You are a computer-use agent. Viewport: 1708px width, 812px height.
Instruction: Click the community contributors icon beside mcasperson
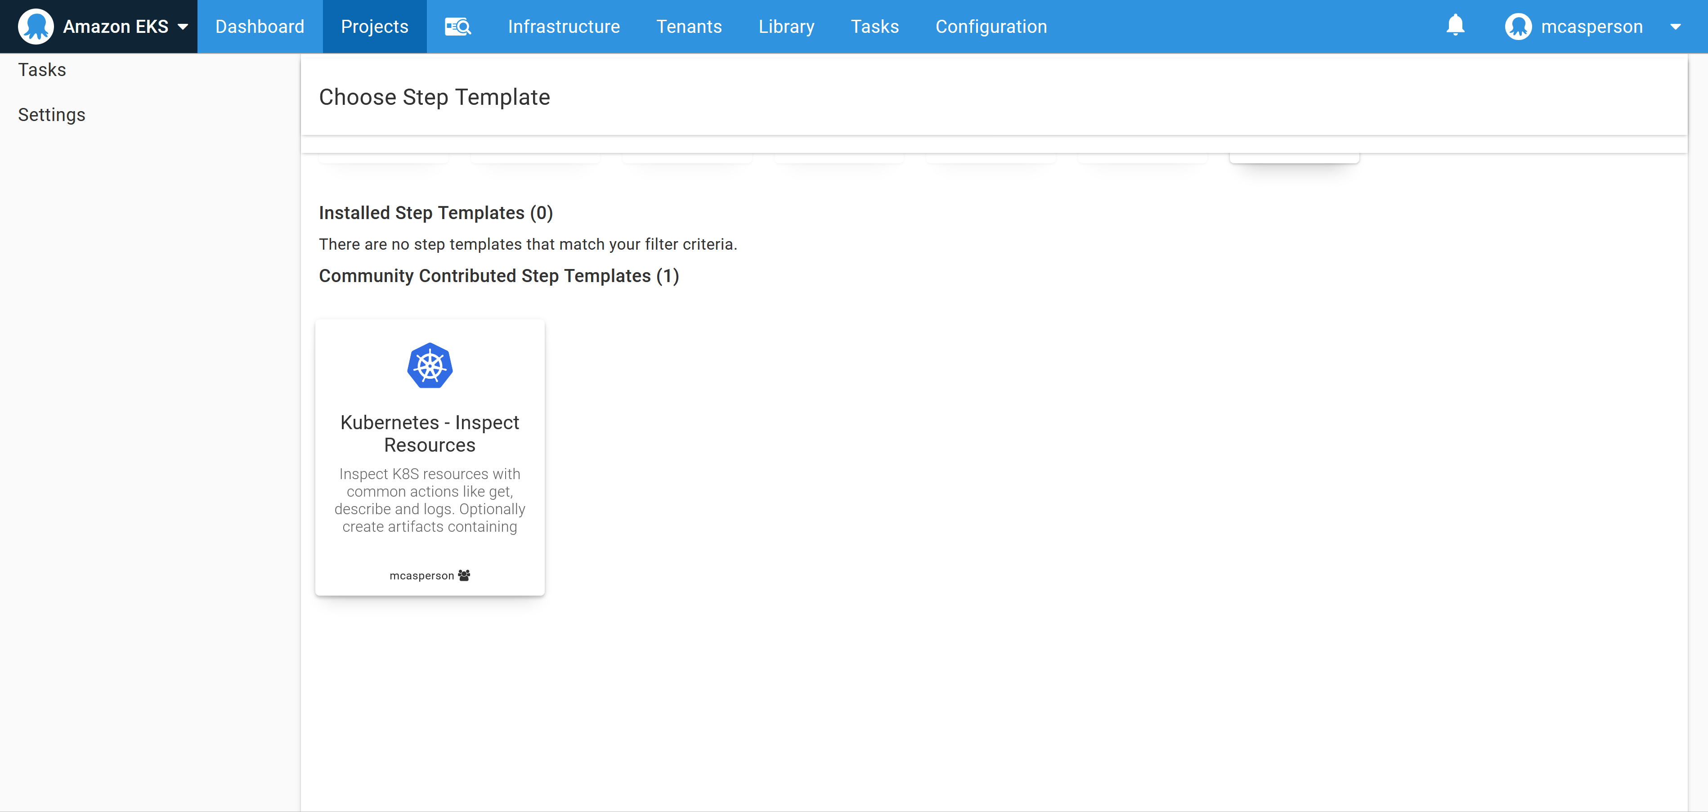pos(464,575)
